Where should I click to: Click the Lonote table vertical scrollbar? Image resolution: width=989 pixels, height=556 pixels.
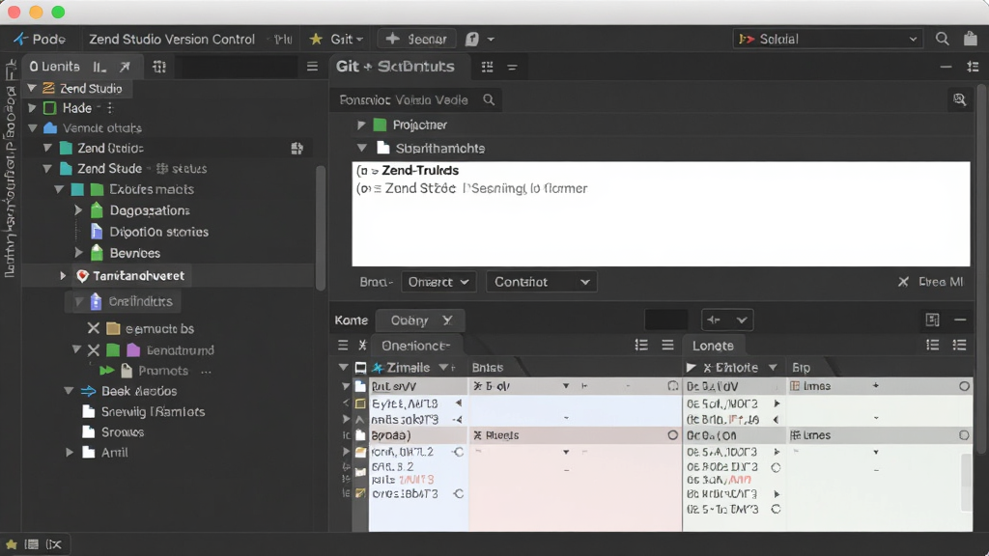click(966, 483)
